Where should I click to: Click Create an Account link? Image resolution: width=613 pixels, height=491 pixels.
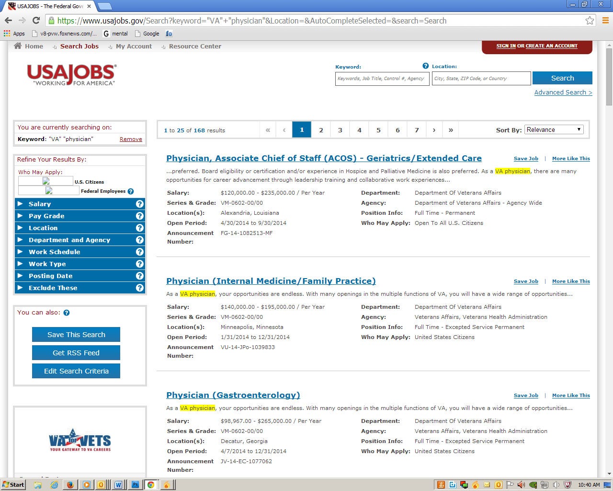click(551, 46)
